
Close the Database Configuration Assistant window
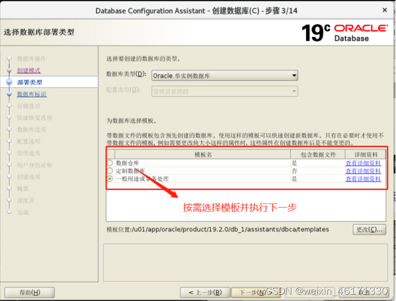tap(384, 10)
